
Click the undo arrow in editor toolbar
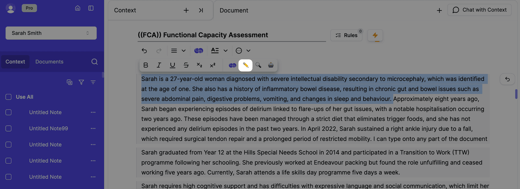coord(144,51)
